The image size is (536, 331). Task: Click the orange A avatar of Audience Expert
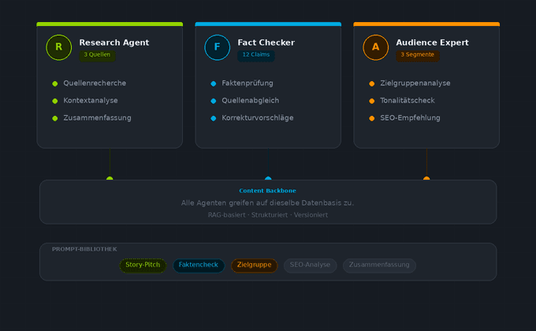pos(375,47)
